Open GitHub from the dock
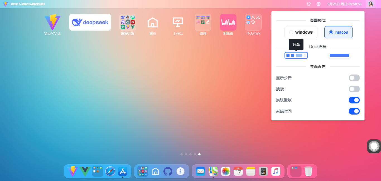Viewport: 381px width, 181px height. click(168, 171)
